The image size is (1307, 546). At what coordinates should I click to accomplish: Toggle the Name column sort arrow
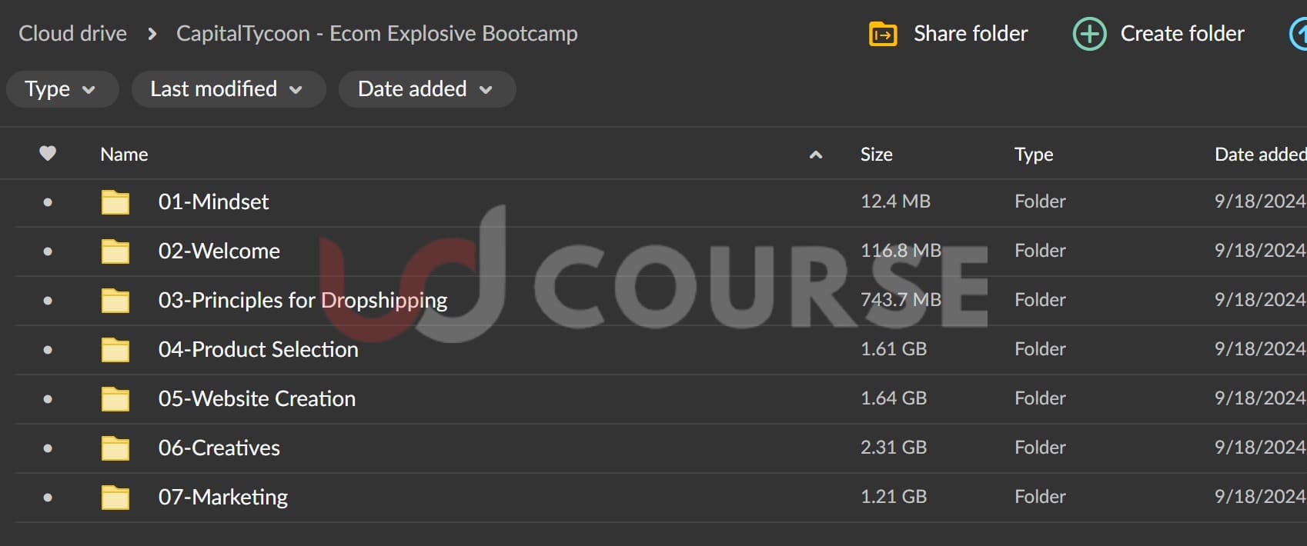tap(816, 155)
